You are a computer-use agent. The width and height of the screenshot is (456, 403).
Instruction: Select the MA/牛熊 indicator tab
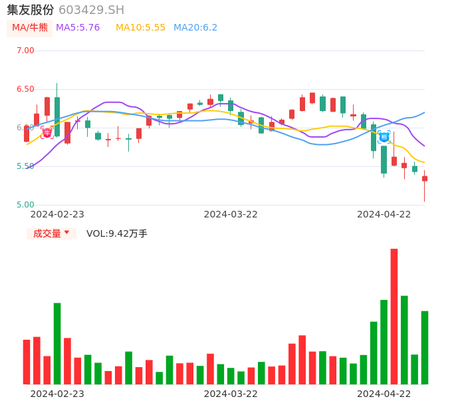point(30,28)
